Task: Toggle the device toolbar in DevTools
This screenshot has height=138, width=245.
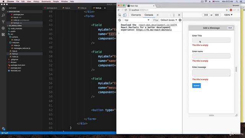Action: point(124,15)
